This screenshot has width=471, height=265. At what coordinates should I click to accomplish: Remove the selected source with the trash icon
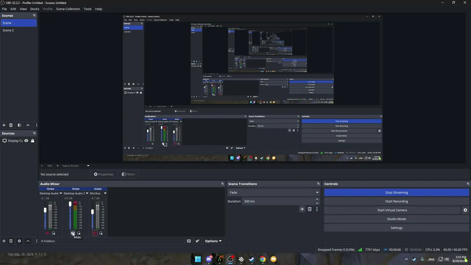(11, 241)
